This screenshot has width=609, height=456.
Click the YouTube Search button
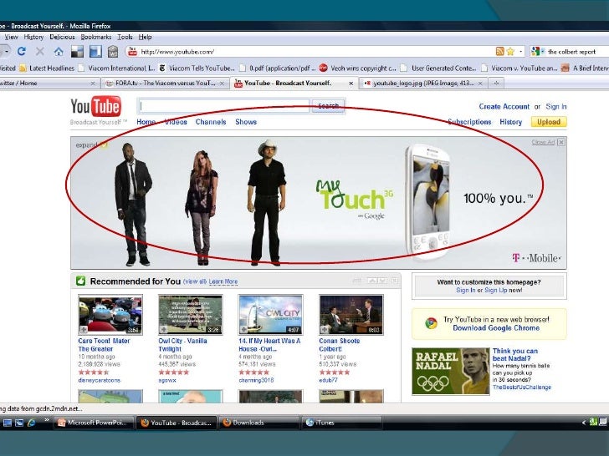328,106
